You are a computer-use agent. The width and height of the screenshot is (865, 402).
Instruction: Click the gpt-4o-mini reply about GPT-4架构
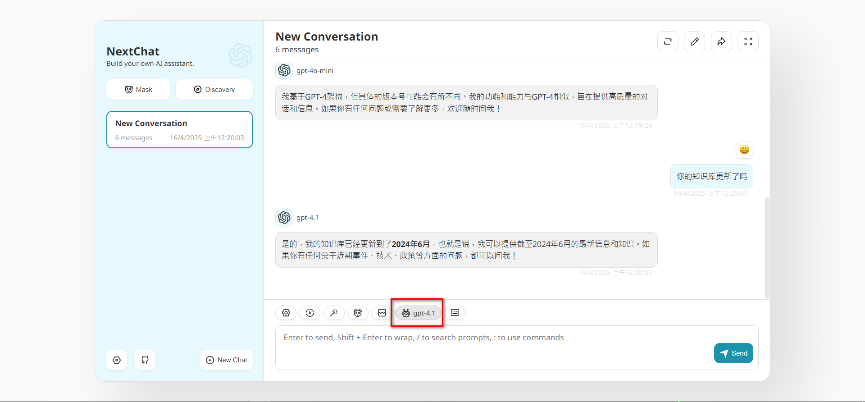click(466, 102)
